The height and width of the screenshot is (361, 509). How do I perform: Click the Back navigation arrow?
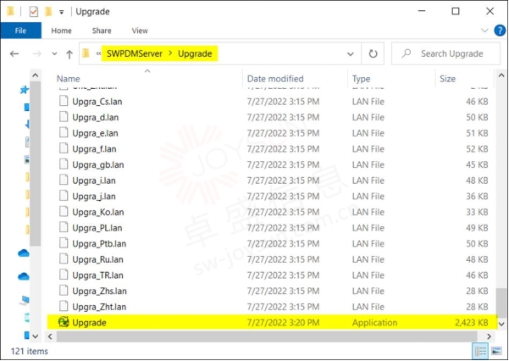[14, 53]
